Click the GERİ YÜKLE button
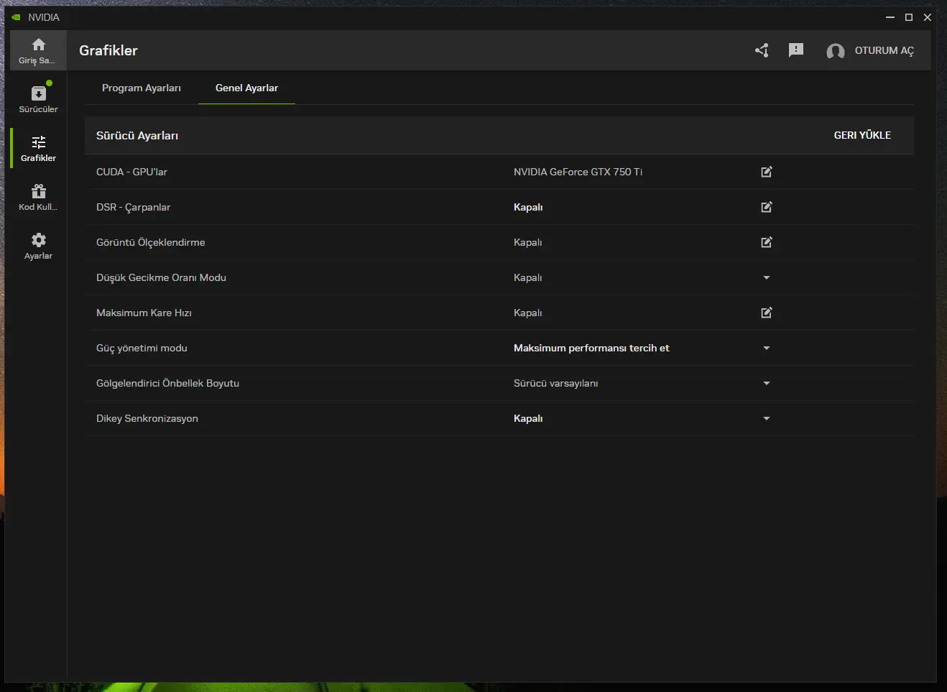 862,135
